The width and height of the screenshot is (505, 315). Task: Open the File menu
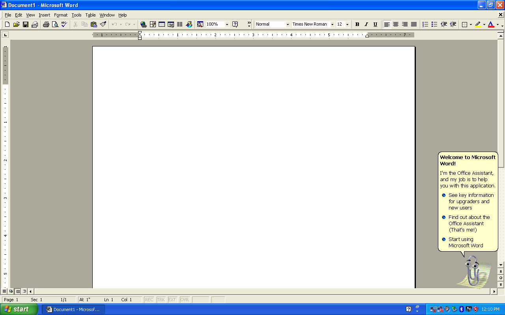pos(8,15)
